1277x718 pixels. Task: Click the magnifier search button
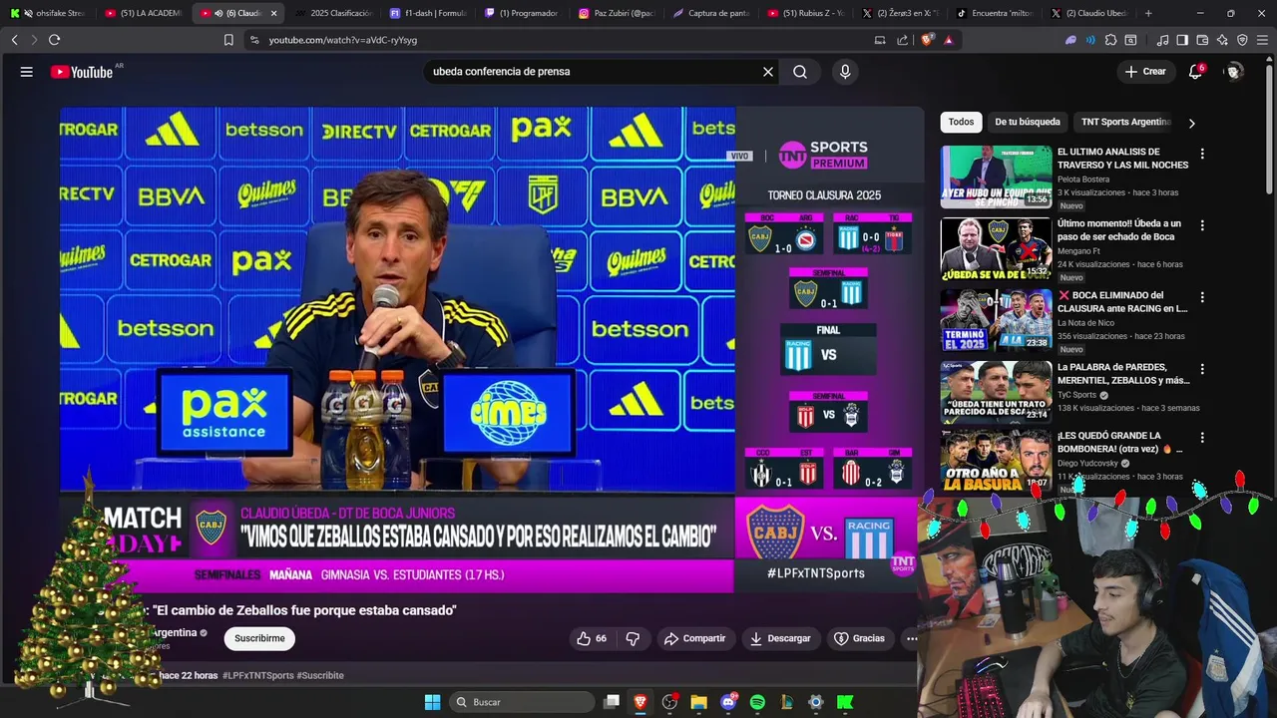[x=800, y=72]
